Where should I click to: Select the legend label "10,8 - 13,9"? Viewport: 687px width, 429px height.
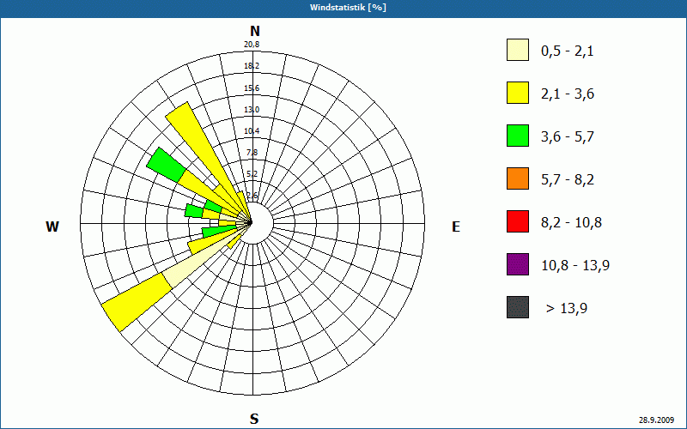[575, 266]
